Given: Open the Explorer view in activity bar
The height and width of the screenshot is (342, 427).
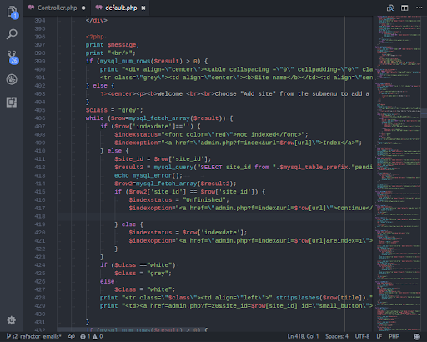Looking at the screenshot, I should [x=13, y=13].
